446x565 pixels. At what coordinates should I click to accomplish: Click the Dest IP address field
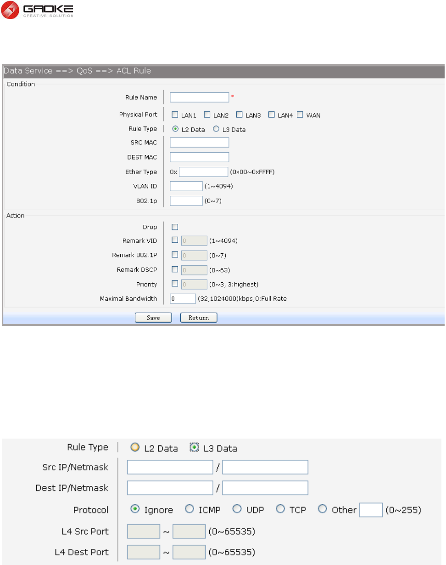(x=170, y=488)
